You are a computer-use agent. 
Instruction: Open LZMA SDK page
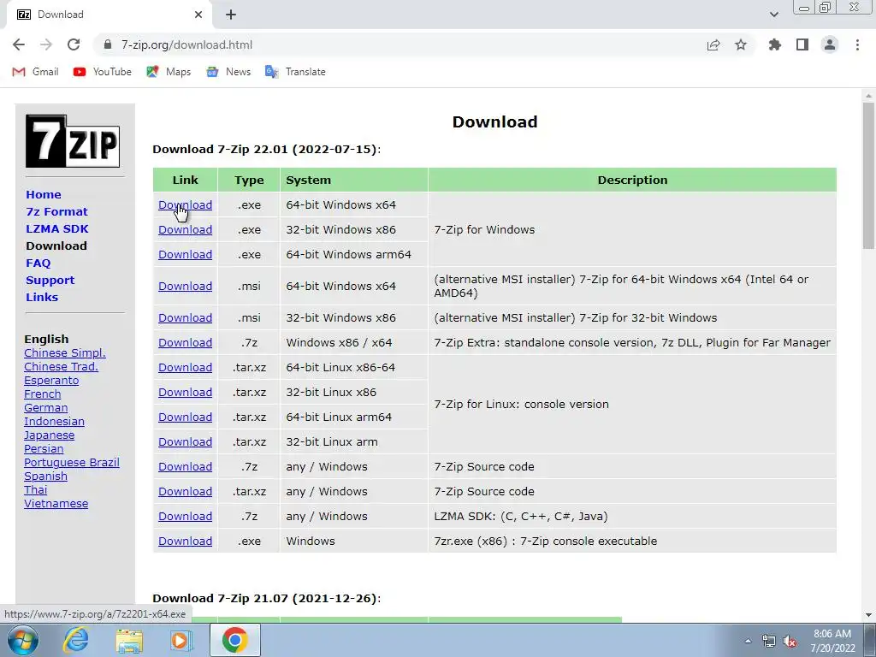point(57,228)
